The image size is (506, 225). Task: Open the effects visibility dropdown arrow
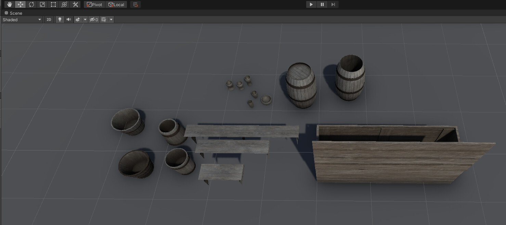(85, 19)
